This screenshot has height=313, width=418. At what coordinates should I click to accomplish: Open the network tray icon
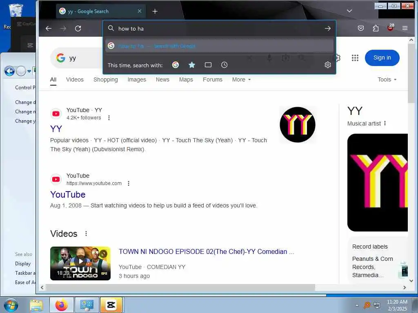(x=377, y=305)
